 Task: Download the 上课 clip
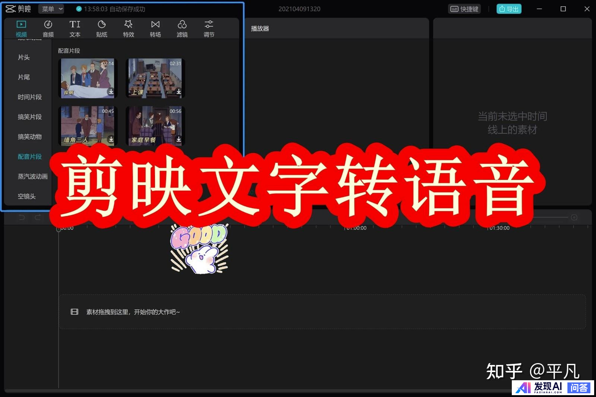179,91
